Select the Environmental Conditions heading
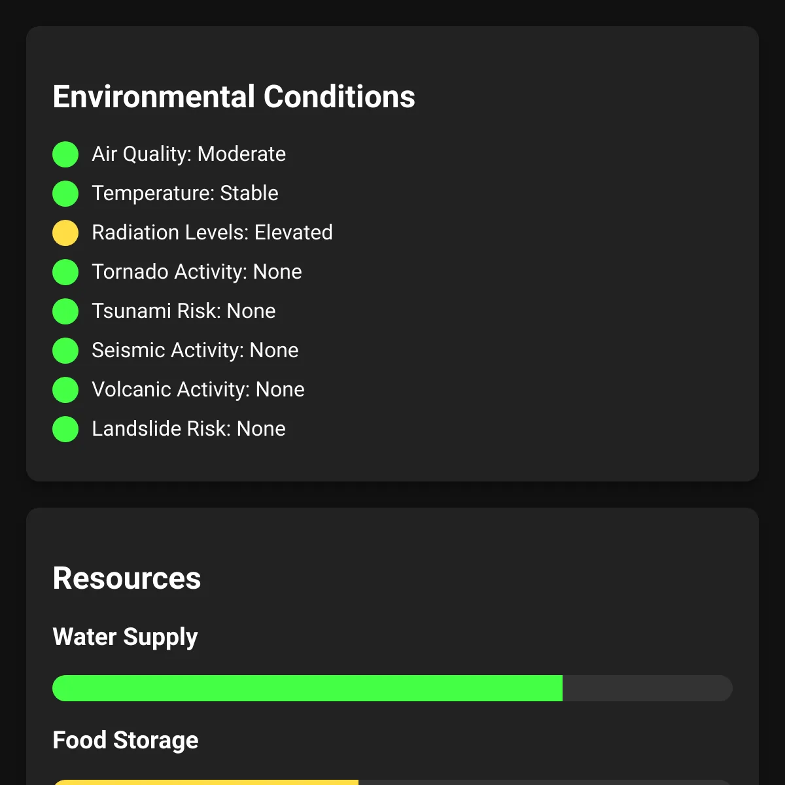The height and width of the screenshot is (785, 785). [x=234, y=97]
